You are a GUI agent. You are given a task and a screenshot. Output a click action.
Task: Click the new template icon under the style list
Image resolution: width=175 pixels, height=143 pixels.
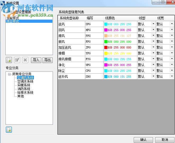click(9, 60)
